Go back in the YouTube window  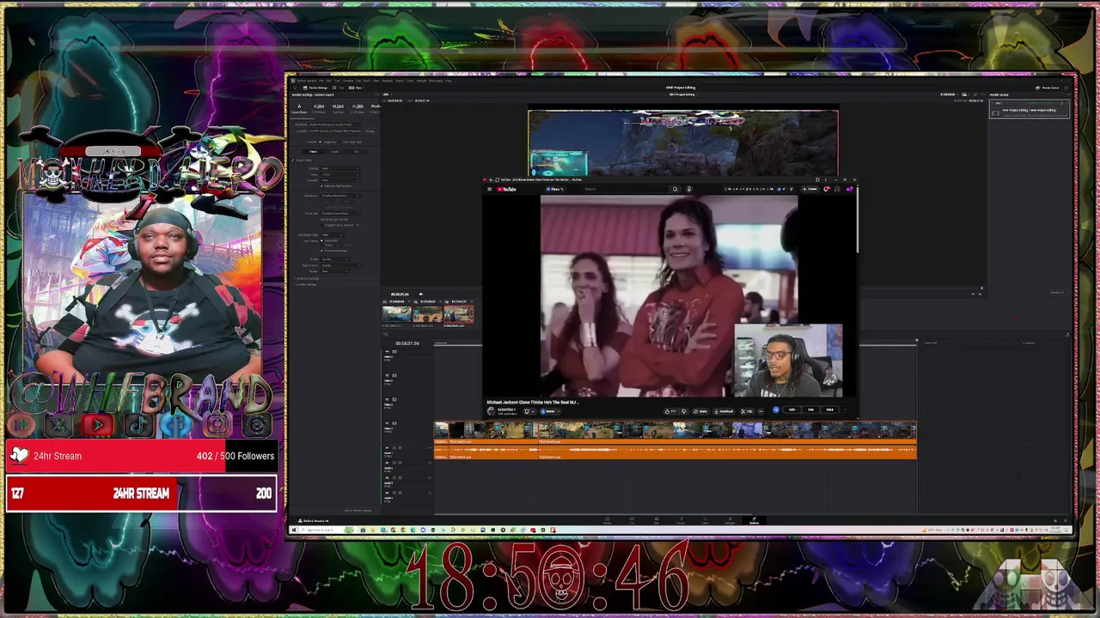491,179
